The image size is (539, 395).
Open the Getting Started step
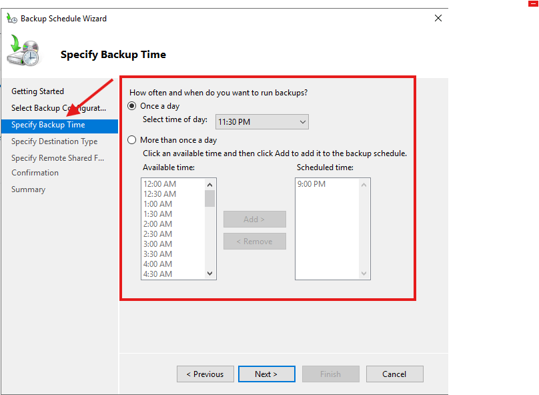(x=37, y=91)
